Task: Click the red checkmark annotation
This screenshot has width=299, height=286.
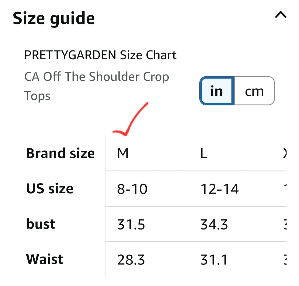Action: (130, 120)
